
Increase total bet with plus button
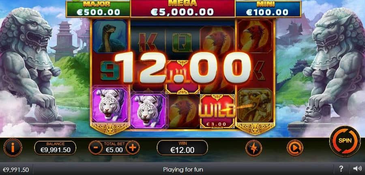(133, 148)
